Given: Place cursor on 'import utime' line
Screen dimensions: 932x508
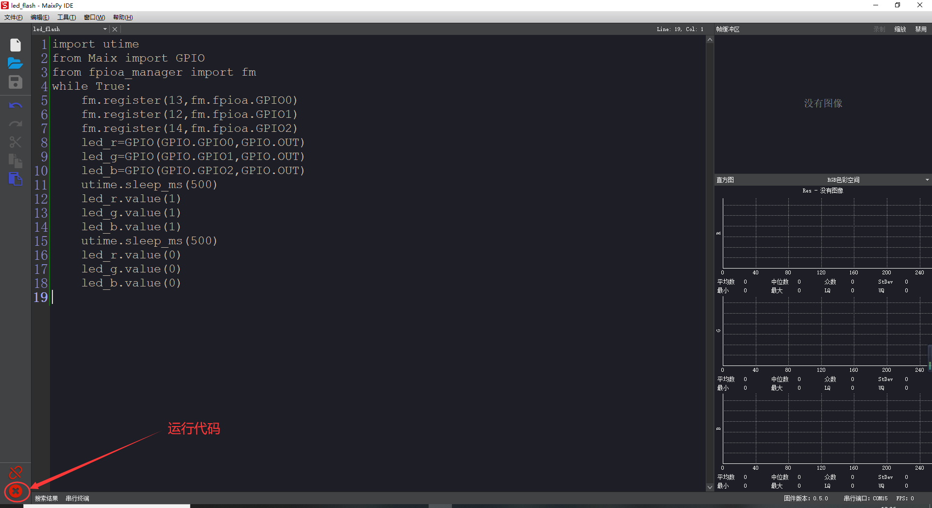Looking at the screenshot, I should click(96, 44).
